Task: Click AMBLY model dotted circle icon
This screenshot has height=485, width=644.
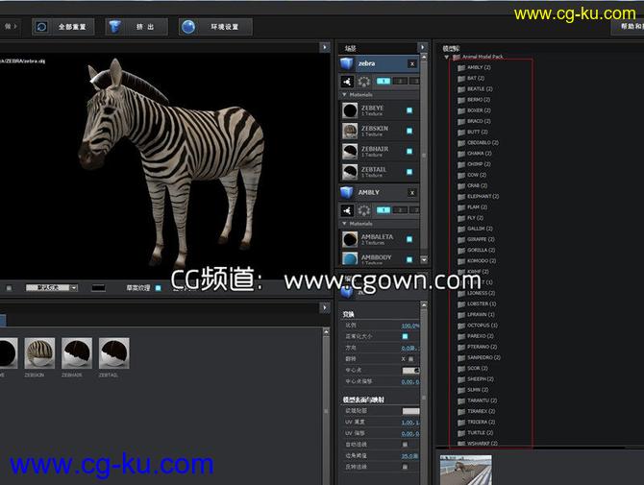Action: tap(364, 210)
